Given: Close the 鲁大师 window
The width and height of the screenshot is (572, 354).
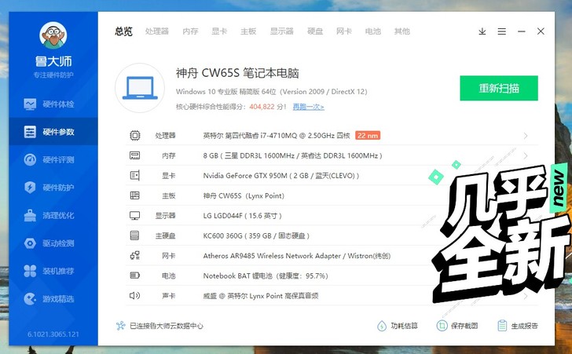Looking at the screenshot, I should point(541,31).
